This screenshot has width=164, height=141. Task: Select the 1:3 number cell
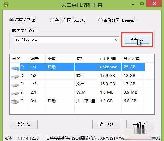(37, 84)
